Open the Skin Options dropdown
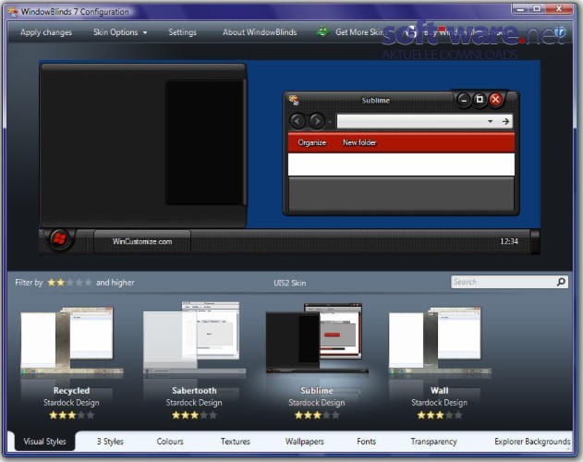Screen dimensions: 583x462 click(x=120, y=32)
